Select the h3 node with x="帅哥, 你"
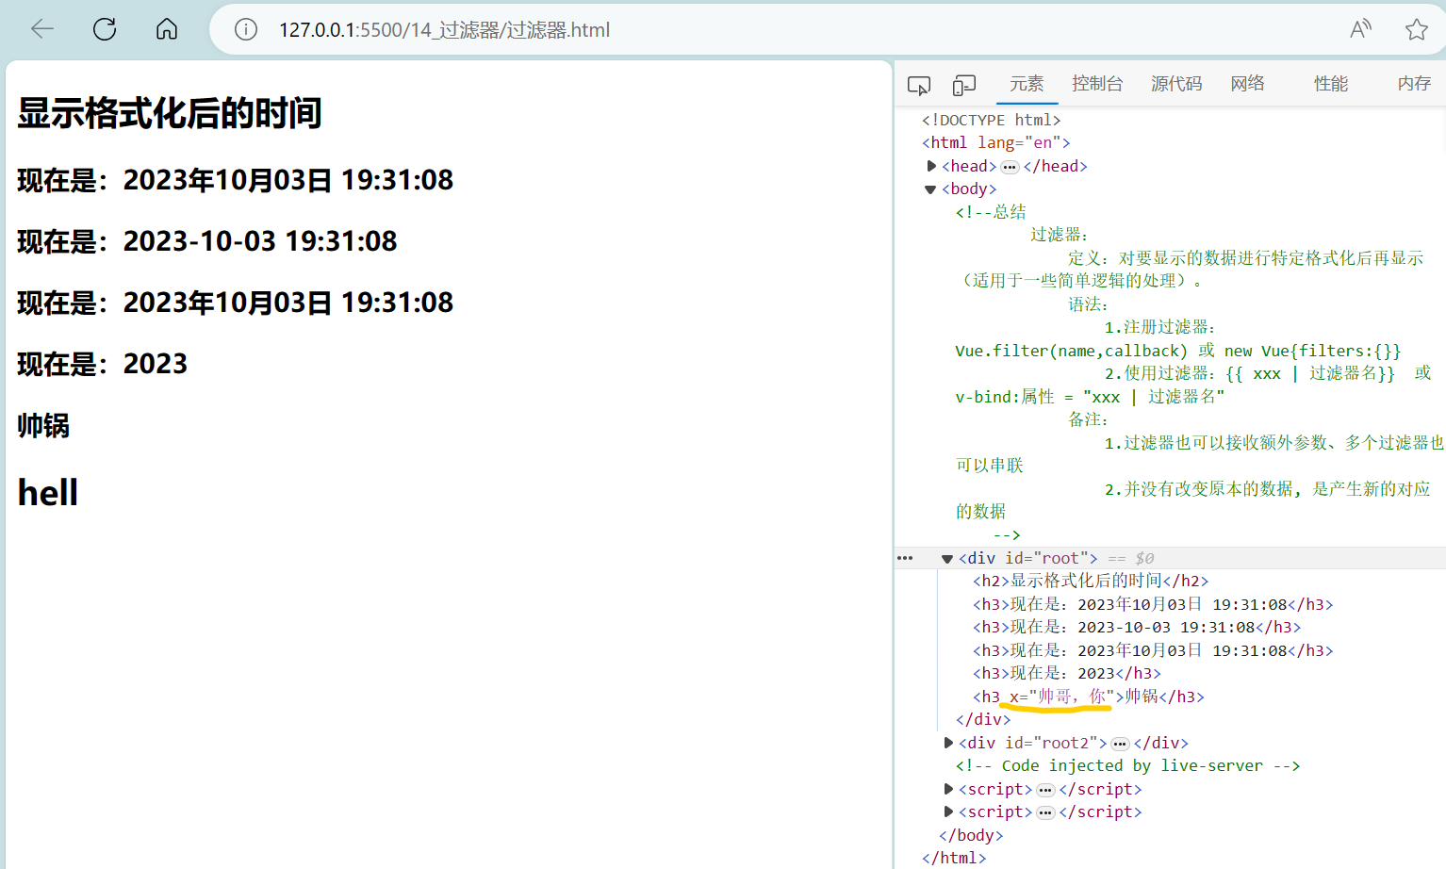This screenshot has height=869, width=1446. (x=1088, y=697)
